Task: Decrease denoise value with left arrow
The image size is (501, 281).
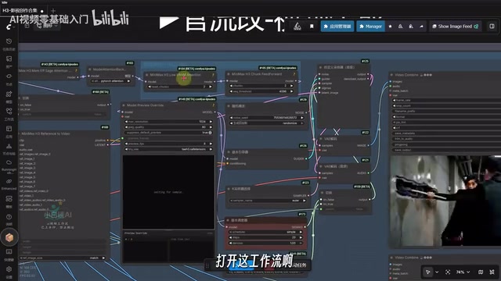Action: tap(231, 243)
